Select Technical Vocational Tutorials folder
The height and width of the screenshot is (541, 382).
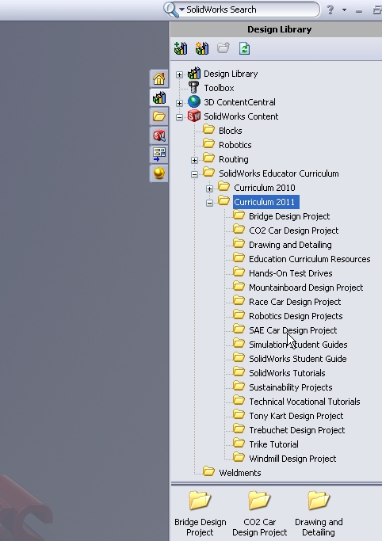point(304,402)
